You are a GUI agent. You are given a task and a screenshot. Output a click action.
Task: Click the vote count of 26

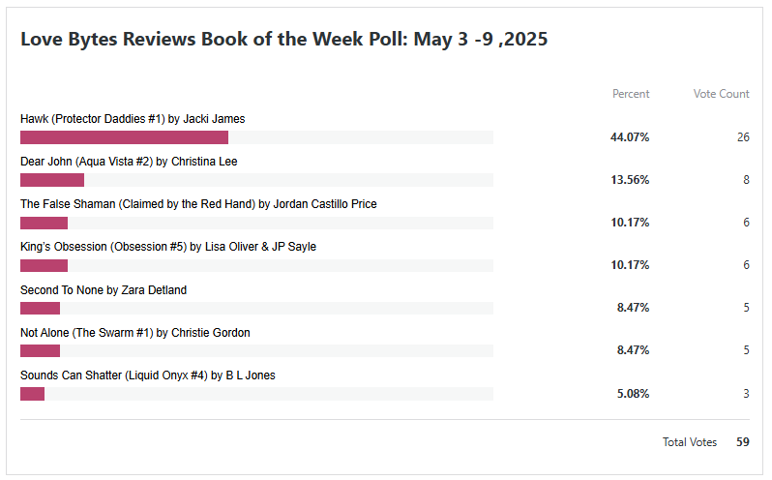tap(743, 137)
